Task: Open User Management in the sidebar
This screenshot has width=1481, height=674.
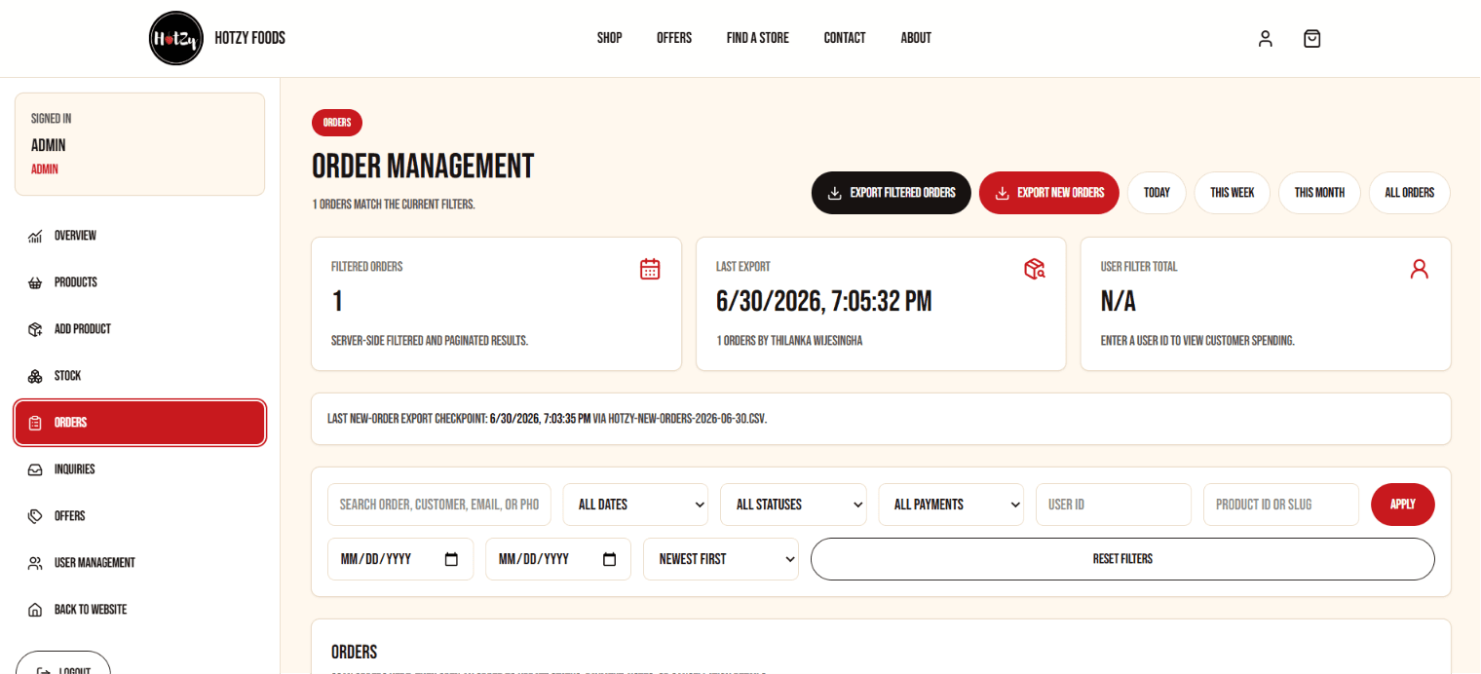Action: 139,563
